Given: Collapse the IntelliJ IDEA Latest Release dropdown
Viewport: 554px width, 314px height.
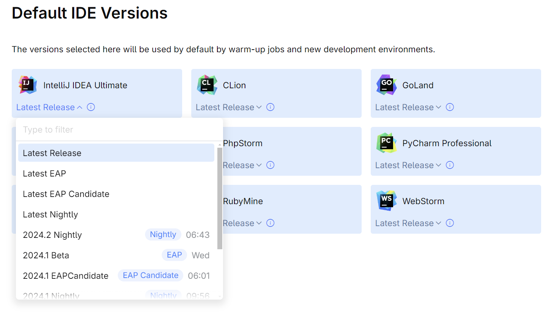Looking at the screenshot, I should point(49,108).
